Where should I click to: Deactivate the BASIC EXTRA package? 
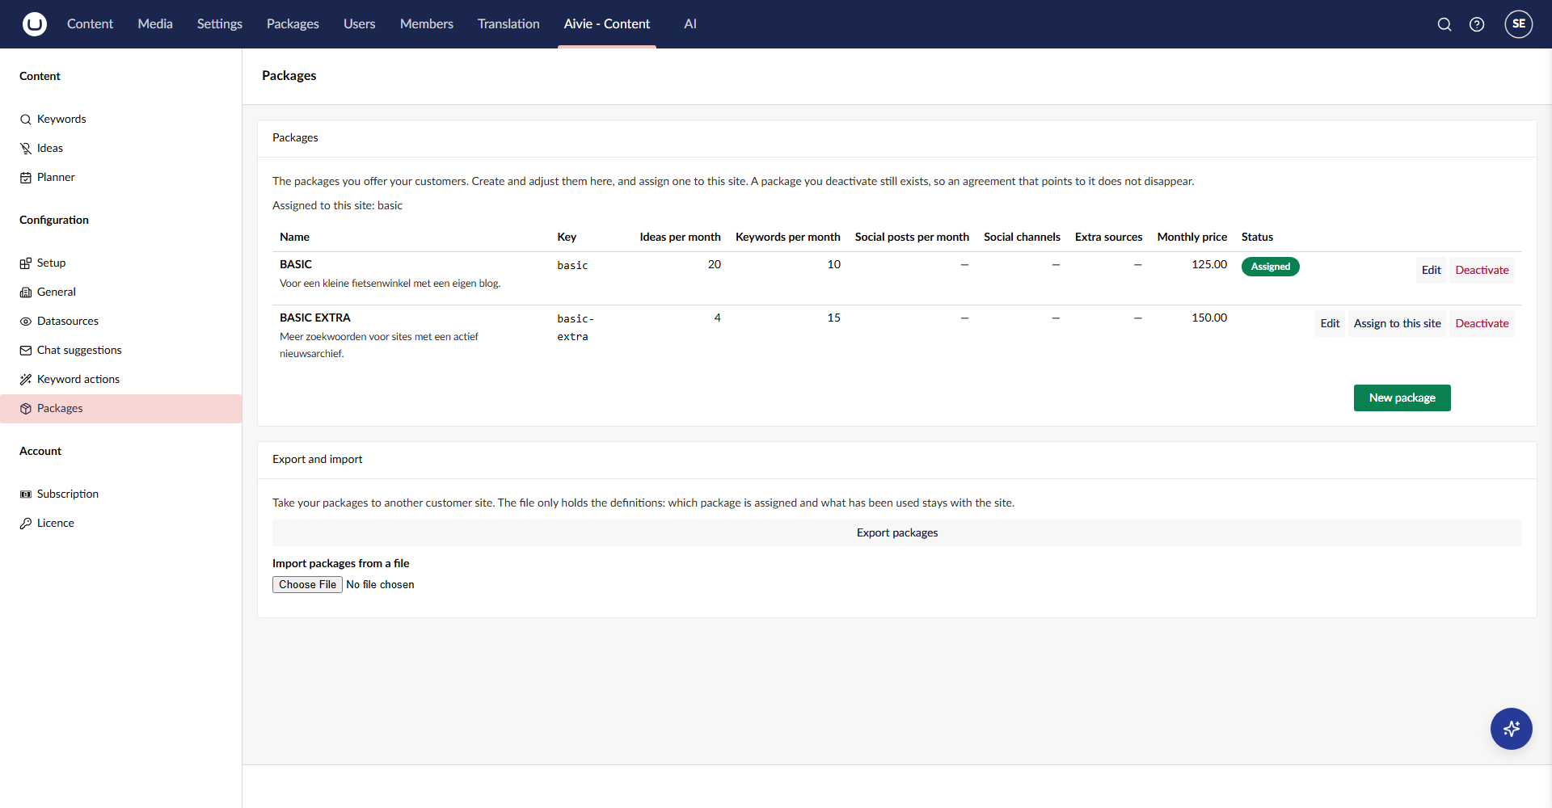1482,323
